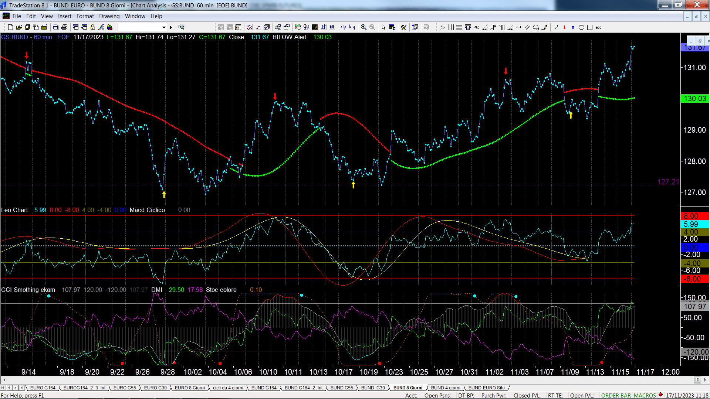Click the first-tab navigation arrow

[x=3, y=388]
